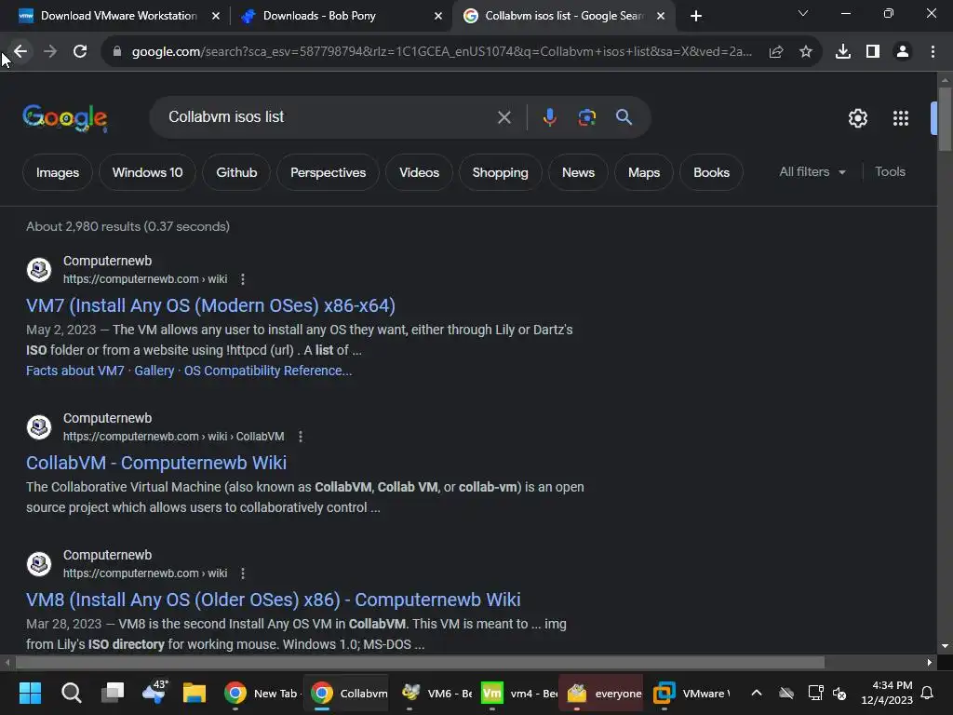Switch to Downloads - Bob Pony tab
Image resolution: width=953 pixels, height=715 pixels.
[x=341, y=16]
